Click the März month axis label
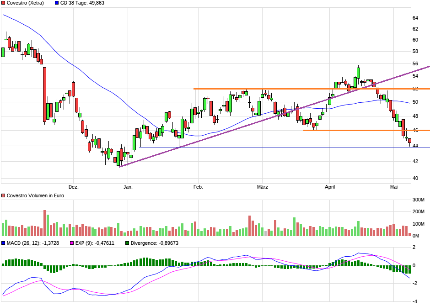The image size is (430, 306). pos(263,187)
